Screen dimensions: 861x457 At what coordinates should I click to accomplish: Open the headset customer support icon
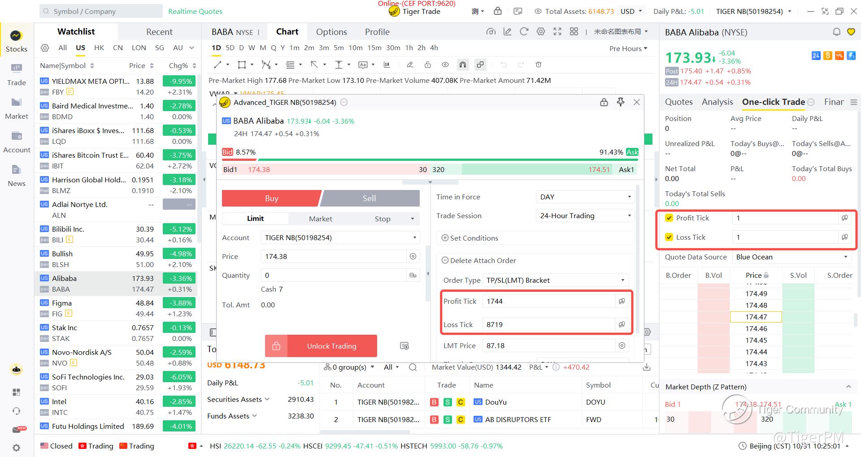[x=17, y=411]
